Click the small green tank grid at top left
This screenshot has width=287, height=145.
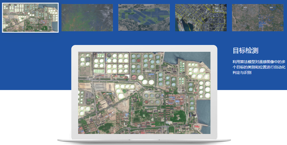click(x=100, y=56)
